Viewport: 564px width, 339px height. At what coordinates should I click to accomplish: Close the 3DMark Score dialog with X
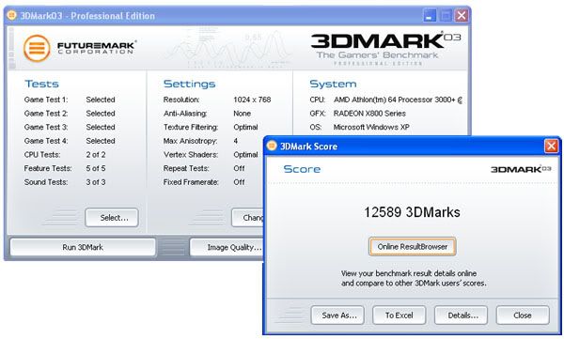(x=551, y=146)
